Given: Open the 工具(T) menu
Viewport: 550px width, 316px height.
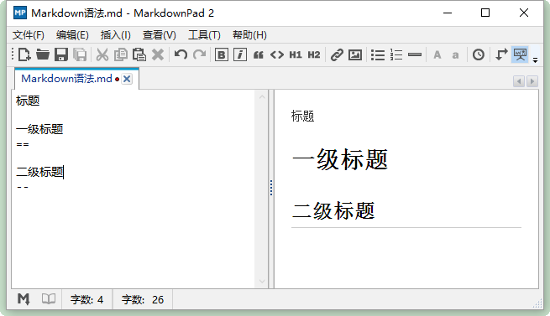Looking at the screenshot, I should (x=204, y=35).
